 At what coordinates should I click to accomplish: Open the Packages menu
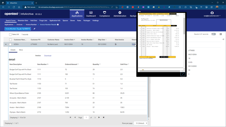point(86,20)
